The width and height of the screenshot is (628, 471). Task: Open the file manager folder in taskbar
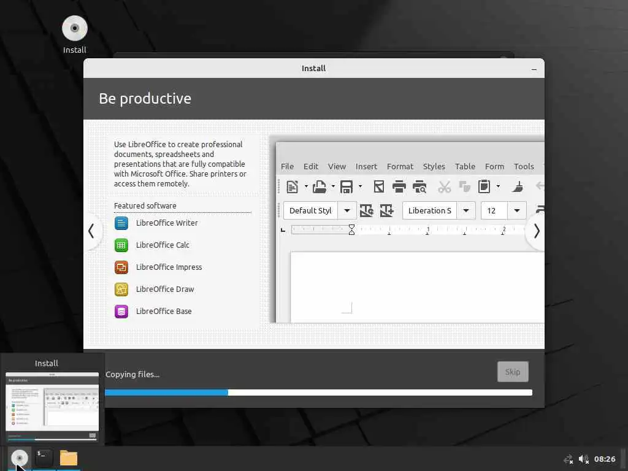[69, 458]
